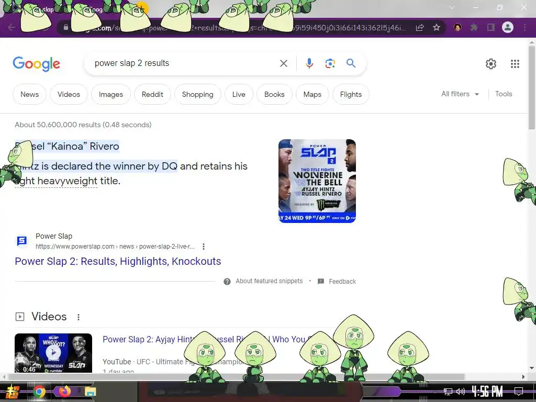Select the Shopping filter tab
The width and height of the screenshot is (536, 402).
pyautogui.click(x=197, y=94)
